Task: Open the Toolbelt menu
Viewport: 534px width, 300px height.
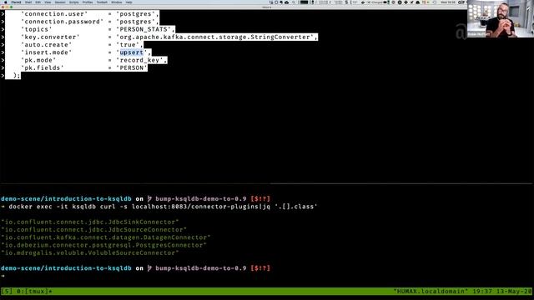Action: (102, 2)
